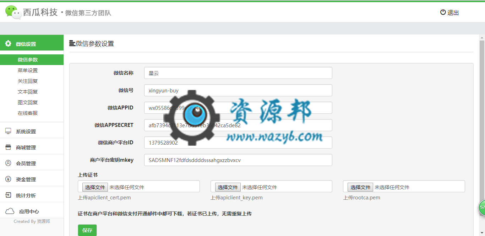Screen dimensions: 485x236
Task: Click the gear icon in 微信设置
Action: tap(8, 44)
